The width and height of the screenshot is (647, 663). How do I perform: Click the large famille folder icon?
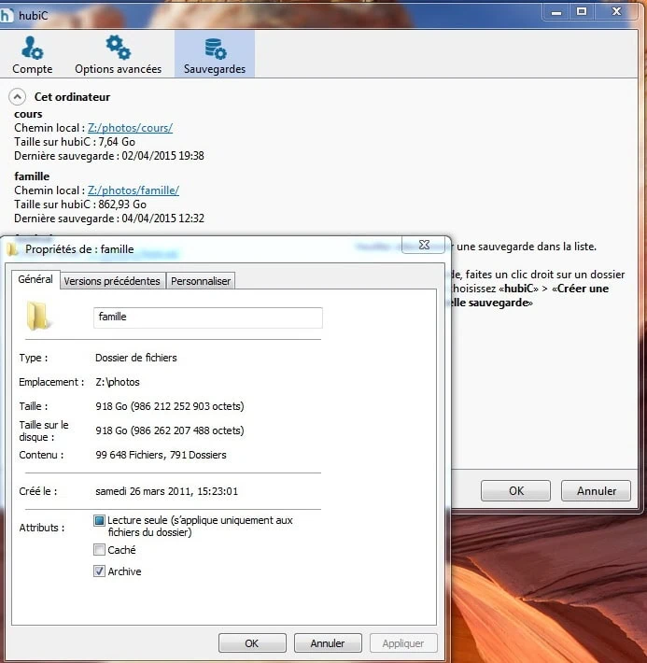(38, 317)
